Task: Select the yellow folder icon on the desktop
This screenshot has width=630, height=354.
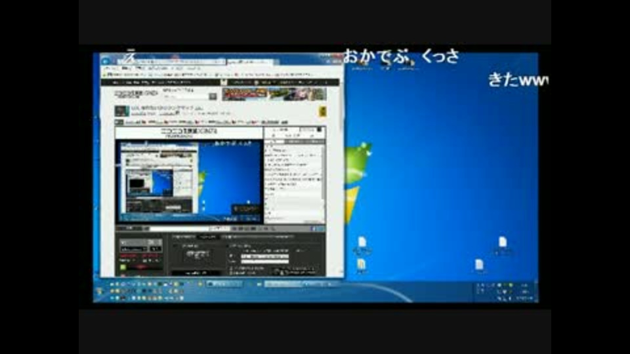Action: tap(362, 265)
